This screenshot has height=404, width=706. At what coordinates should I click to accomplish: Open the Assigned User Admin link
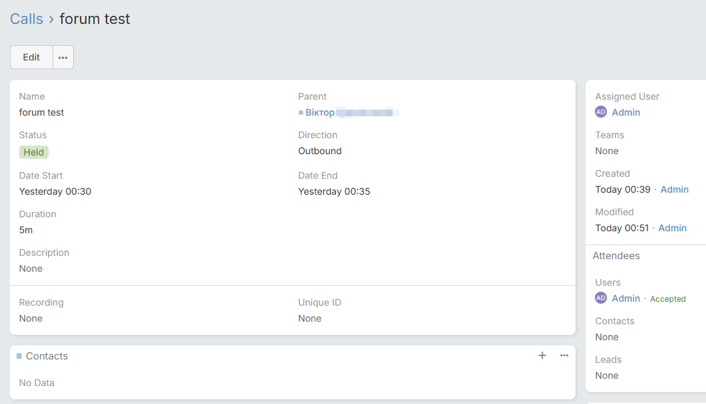(626, 112)
